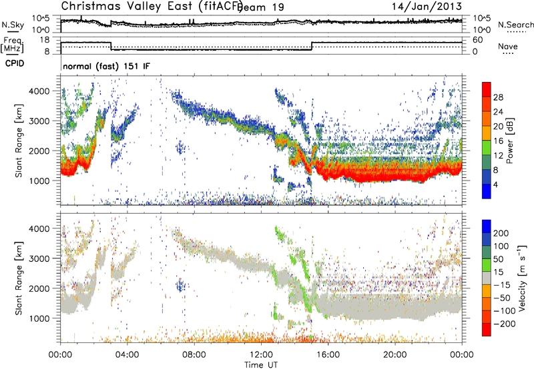Select the 08:00 time axis label
Image resolution: width=534 pixels, height=369 pixels.
tap(194, 355)
